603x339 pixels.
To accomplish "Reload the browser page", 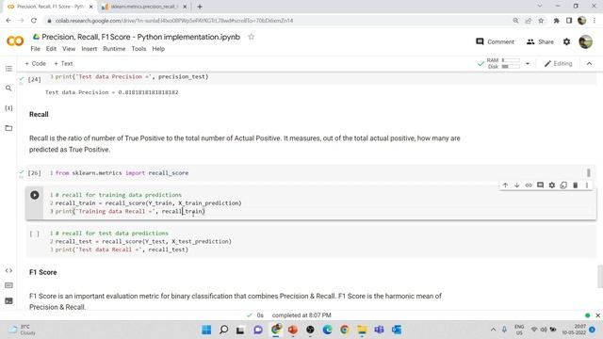I will [x=34, y=21].
